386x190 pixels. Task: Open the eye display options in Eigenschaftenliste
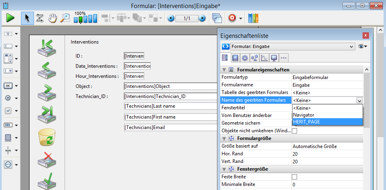(x=363, y=46)
